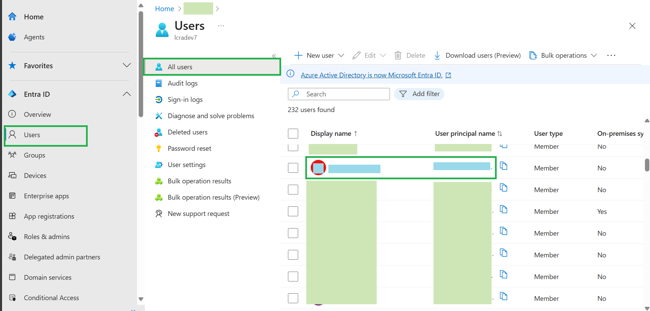
Task: Click the Domain services icon
Action: (x=12, y=277)
